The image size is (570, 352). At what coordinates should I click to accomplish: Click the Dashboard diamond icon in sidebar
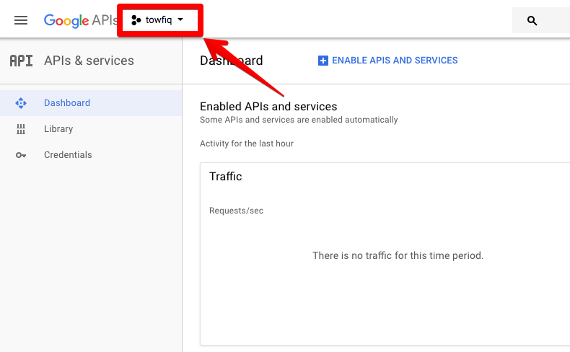pyautogui.click(x=21, y=103)
